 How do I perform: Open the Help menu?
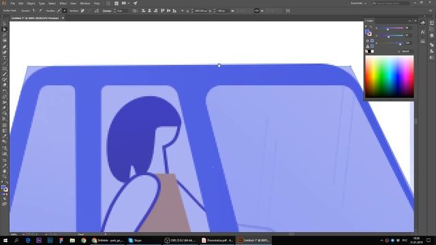pyautogui.click(x=97, y=3)
